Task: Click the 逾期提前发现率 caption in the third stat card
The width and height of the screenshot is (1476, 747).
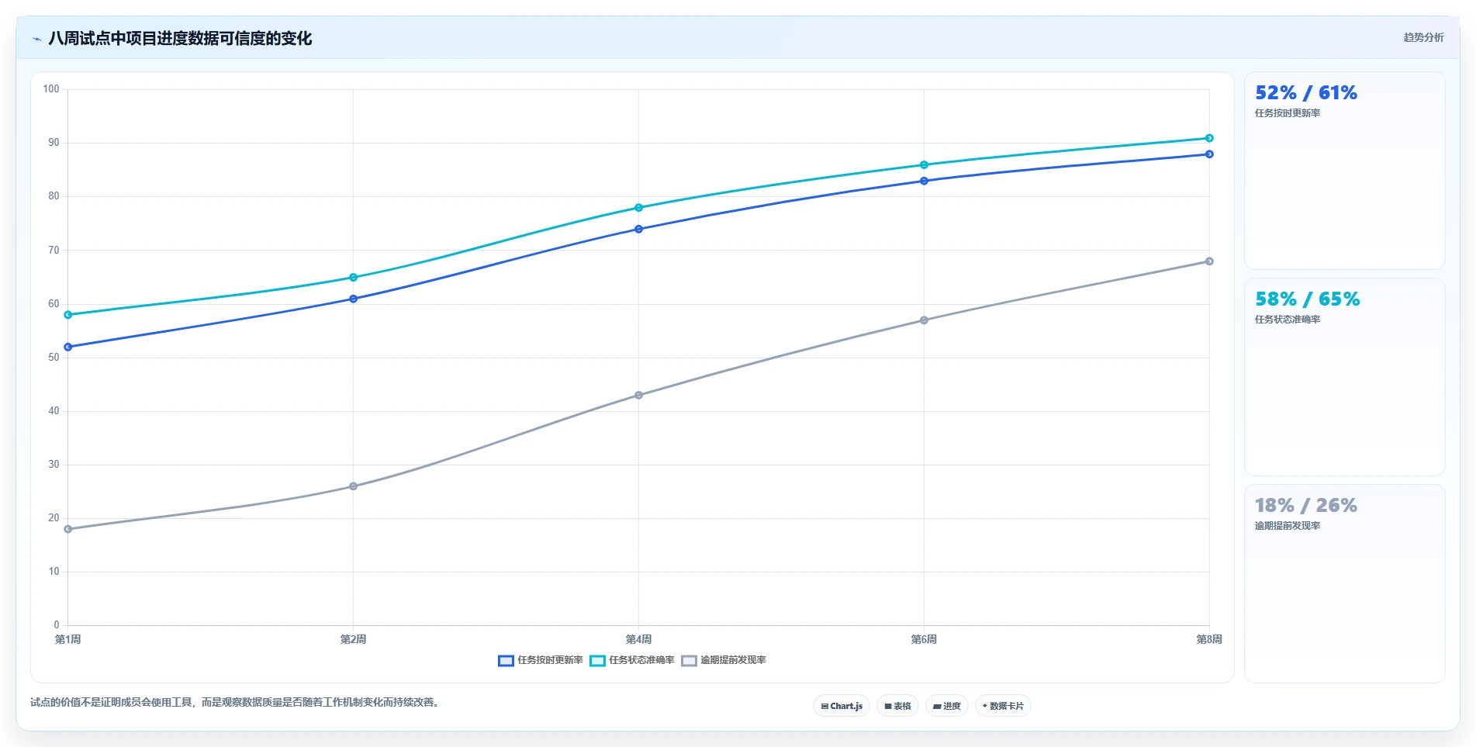Action: click(x=1288, y=526)
